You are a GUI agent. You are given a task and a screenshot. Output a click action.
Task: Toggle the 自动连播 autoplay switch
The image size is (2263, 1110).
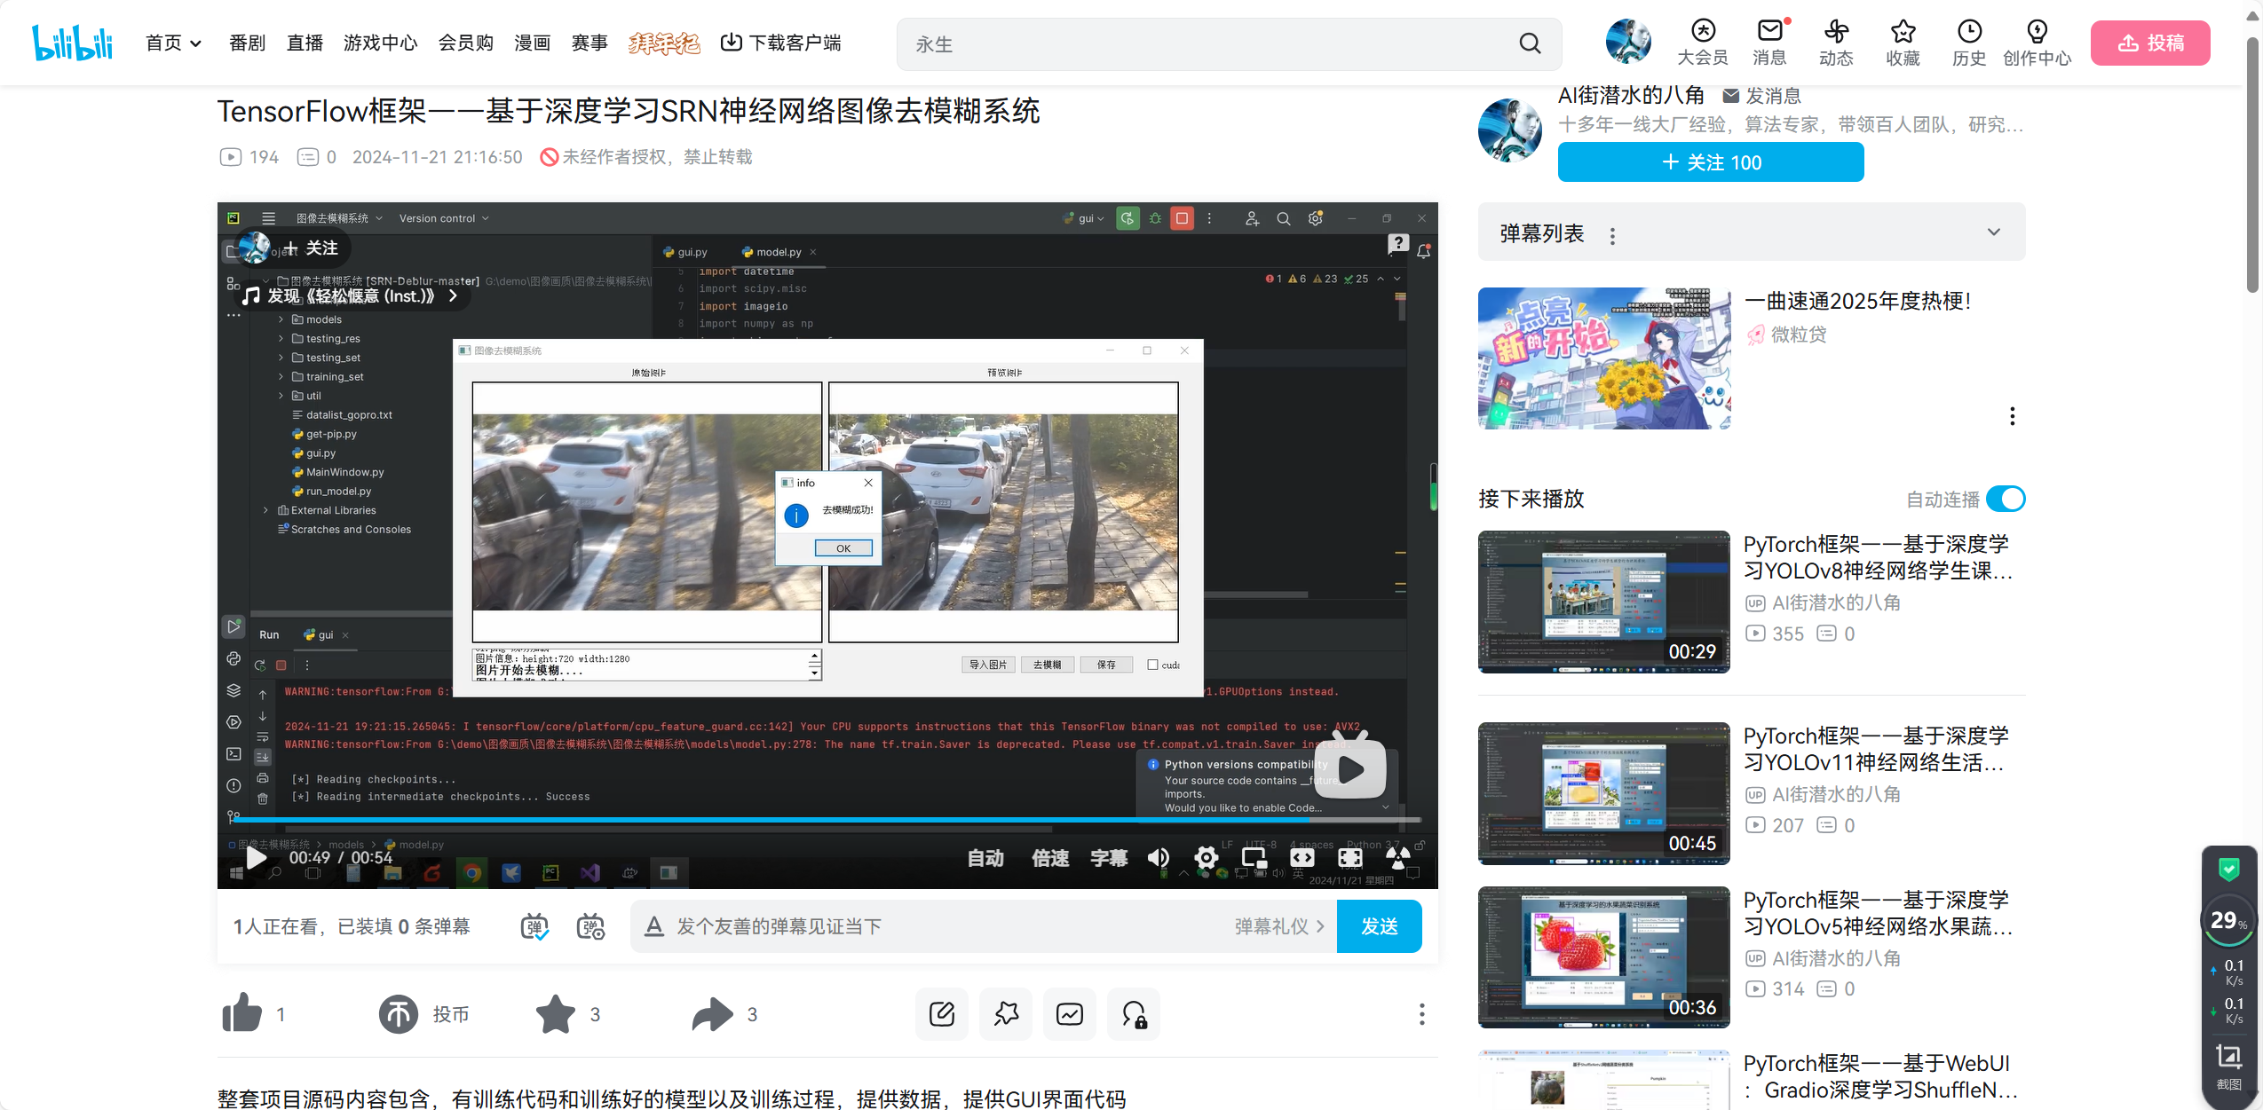tap(2005, 499)
